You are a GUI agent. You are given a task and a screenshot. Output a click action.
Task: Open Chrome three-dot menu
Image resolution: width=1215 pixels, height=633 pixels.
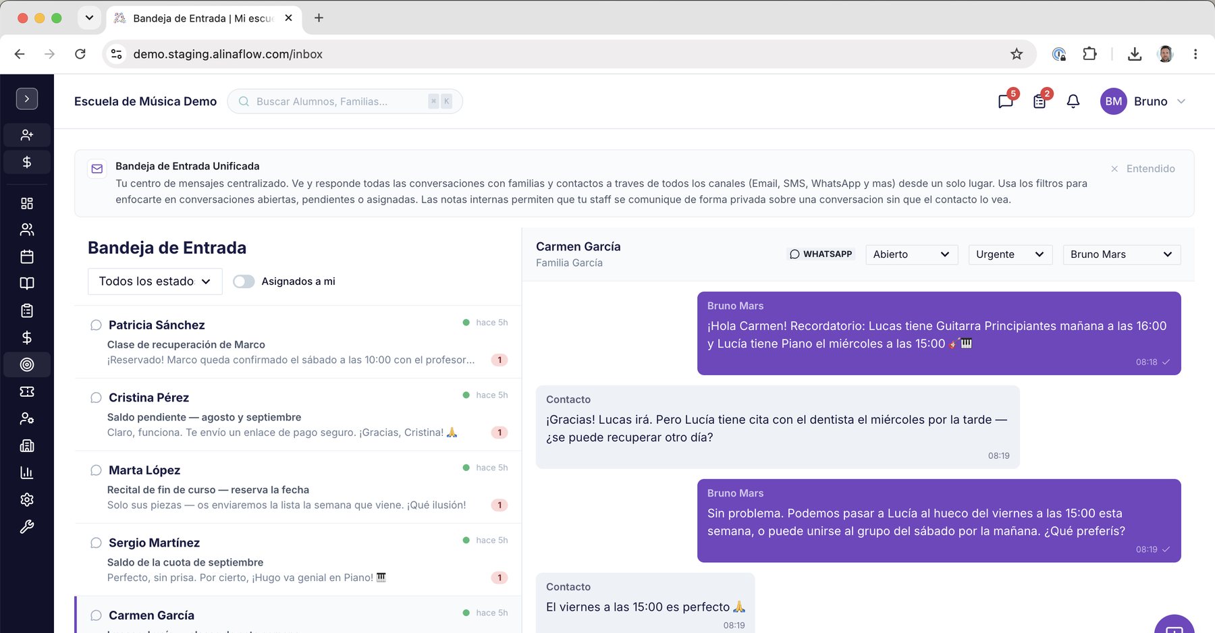(x=1195, y=54)
